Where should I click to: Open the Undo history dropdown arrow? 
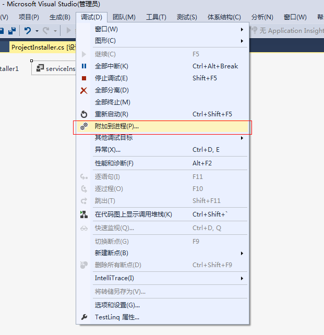pyautogui.click(x=37, y=31)
